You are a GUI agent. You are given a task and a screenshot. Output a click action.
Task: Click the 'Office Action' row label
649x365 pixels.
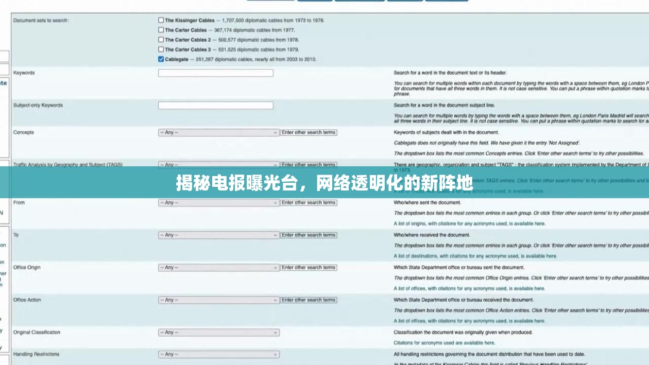click(x=27, y=300)
